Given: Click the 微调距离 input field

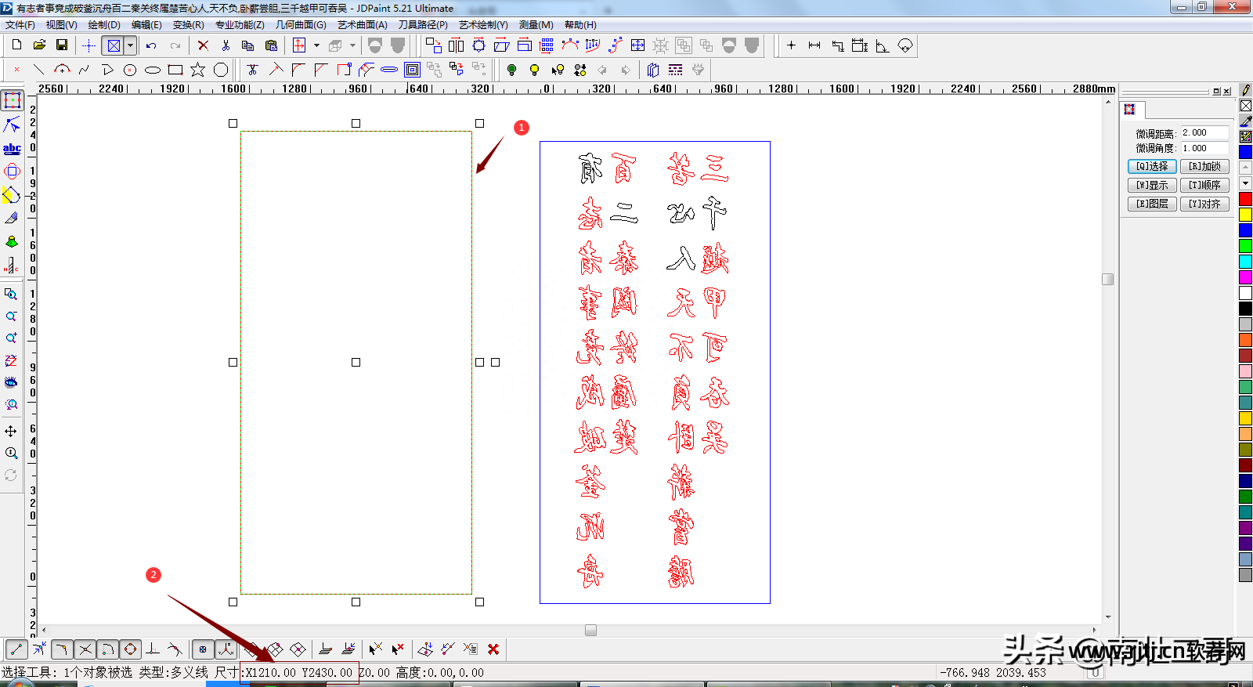Looking at the screenshot, I should [1204, 132].
